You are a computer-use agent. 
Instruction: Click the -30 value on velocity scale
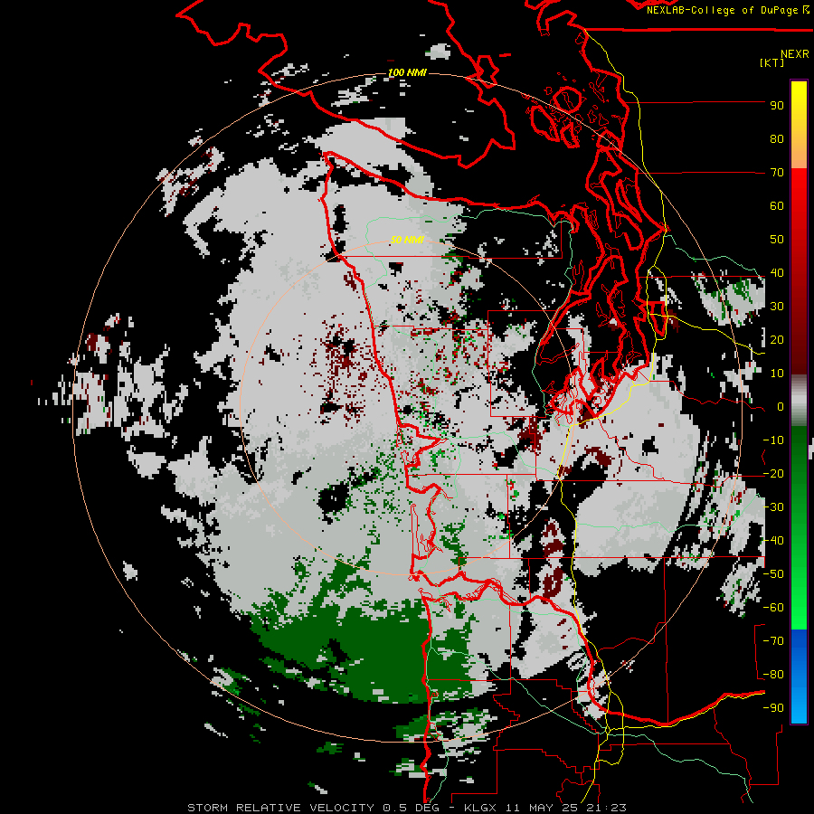point(773,507)
